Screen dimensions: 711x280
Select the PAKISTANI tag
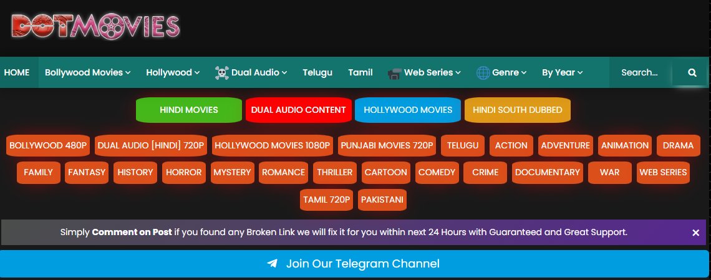tap(382, 200)
